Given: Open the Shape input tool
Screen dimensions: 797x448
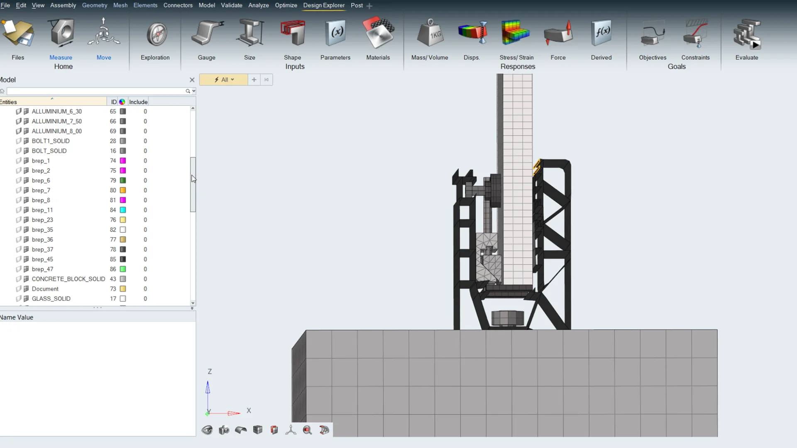Looking at the screenshot, I should (x=293, y=33).
